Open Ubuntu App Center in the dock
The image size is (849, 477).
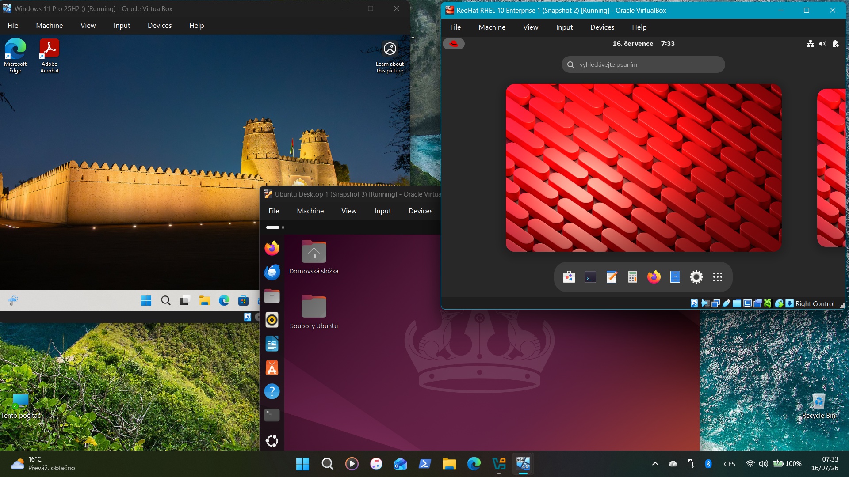click(x=272, y=367)
